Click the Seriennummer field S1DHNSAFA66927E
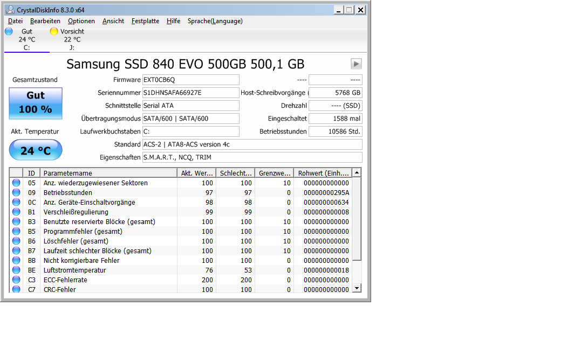Image resolution: width=567 pixels, height=355 pixels. pyautogui.click(x=190, y=93)
